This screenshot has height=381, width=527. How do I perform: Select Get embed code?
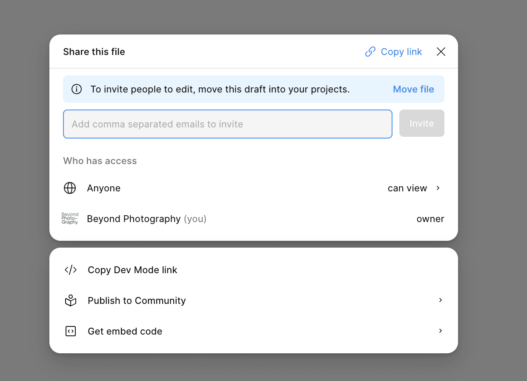point(125,332)
